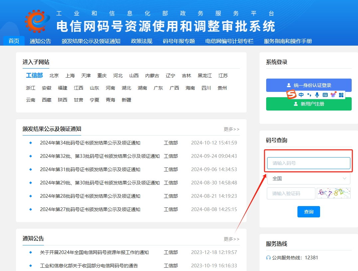Open the 吉林 sub-site

coord(187,76)
